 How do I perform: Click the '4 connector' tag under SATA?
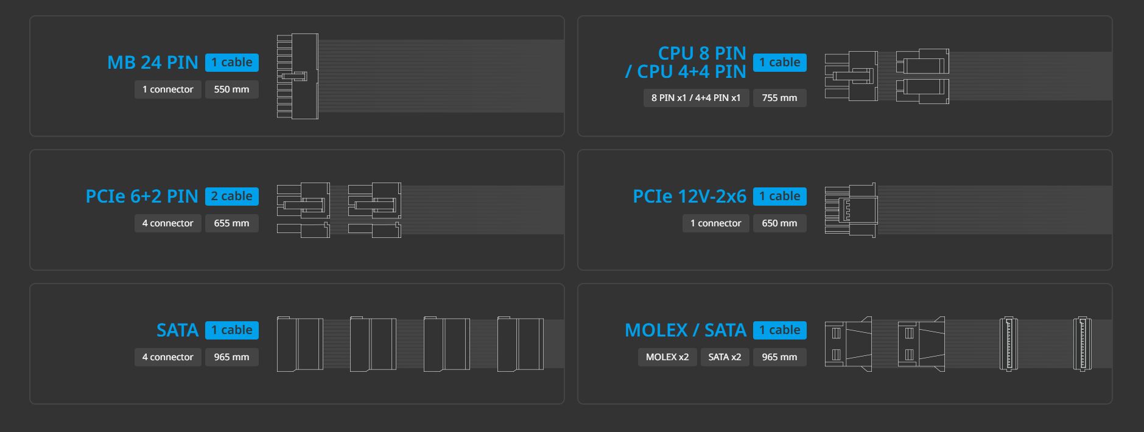tap(168, 357)
